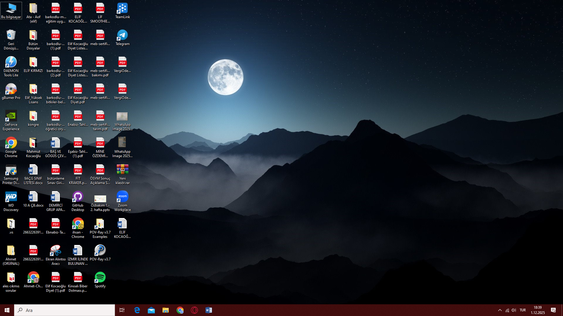Expand hidden system tray icons
The width and height of the screenshot is (563, 316).
coord(500,310)
